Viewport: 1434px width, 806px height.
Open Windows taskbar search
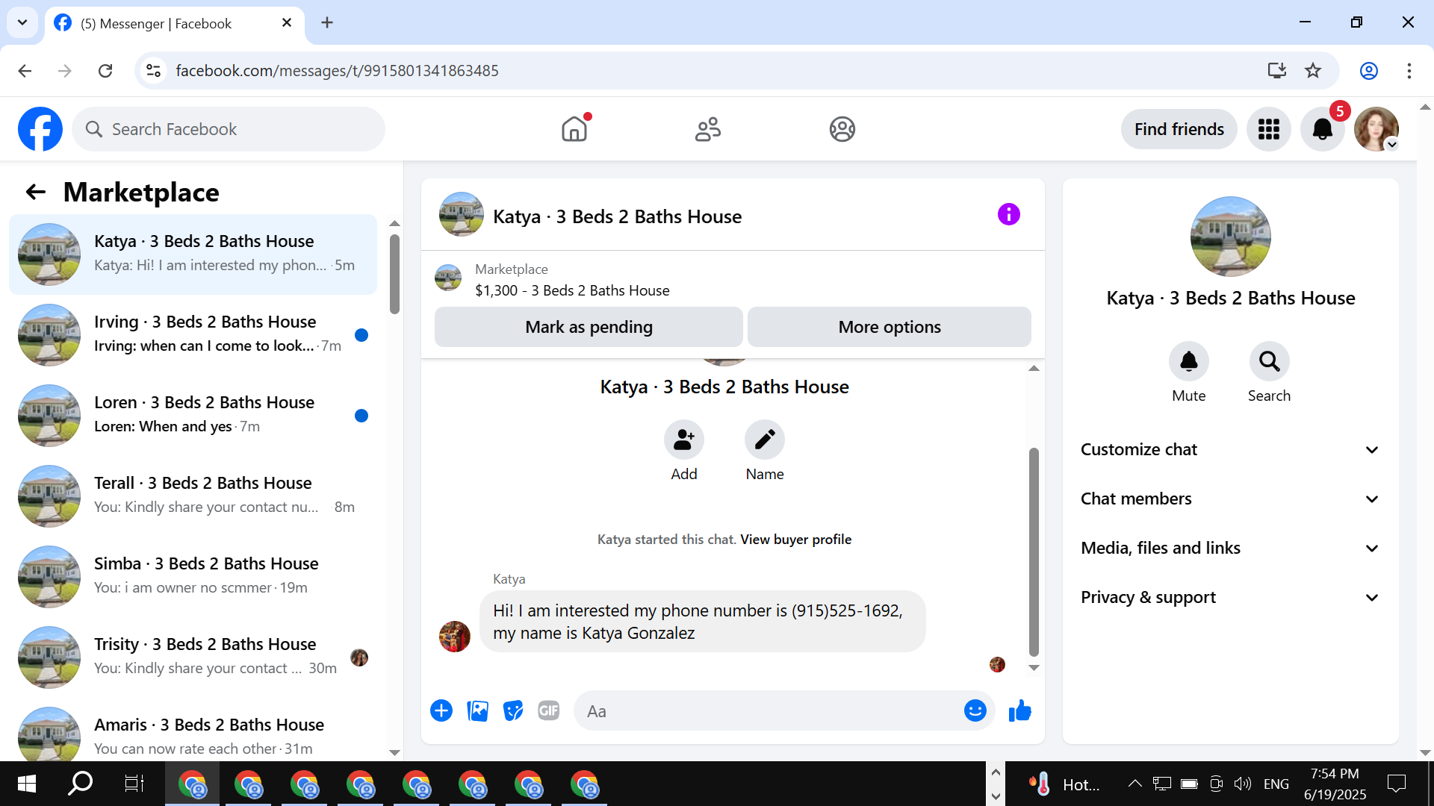tap(80, 784)
